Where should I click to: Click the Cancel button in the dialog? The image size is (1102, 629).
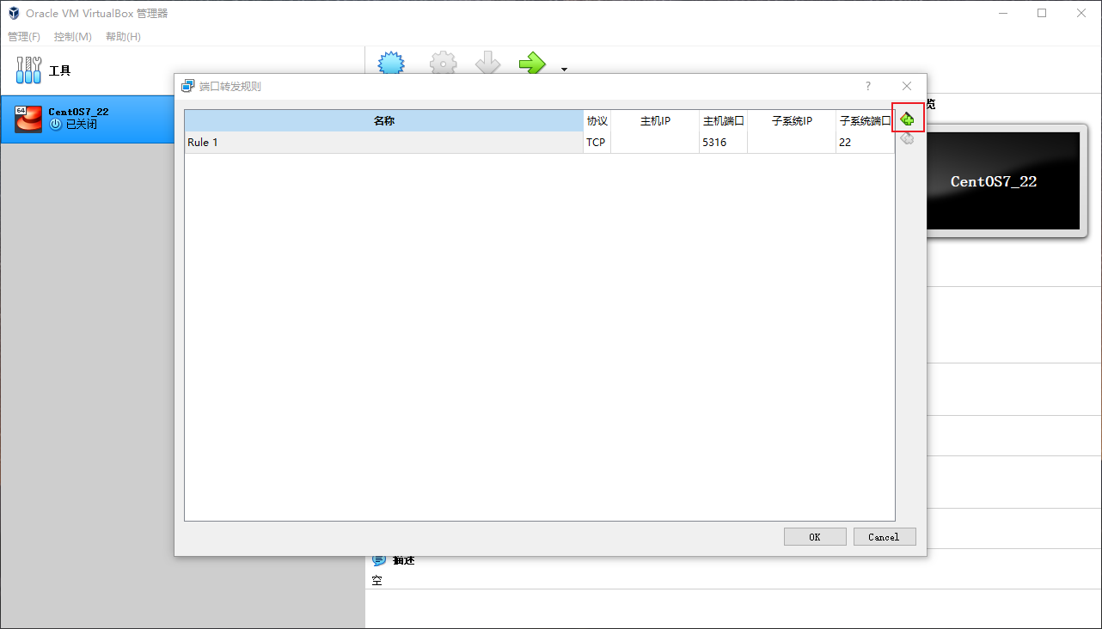tap(885, 537)
